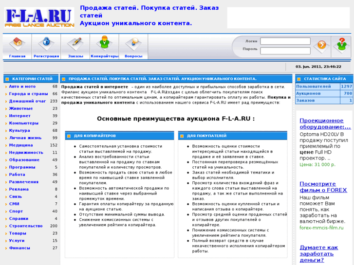Screen dimensions: 354x265
Task: Click the main Продажа статей panel header icon
Action: (63, 79)
